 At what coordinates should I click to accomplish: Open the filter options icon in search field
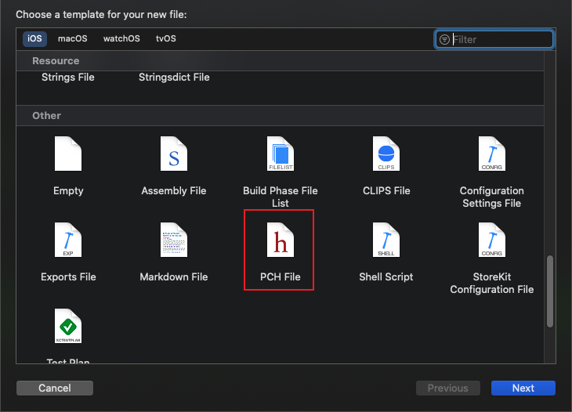(x=444, y=39)
